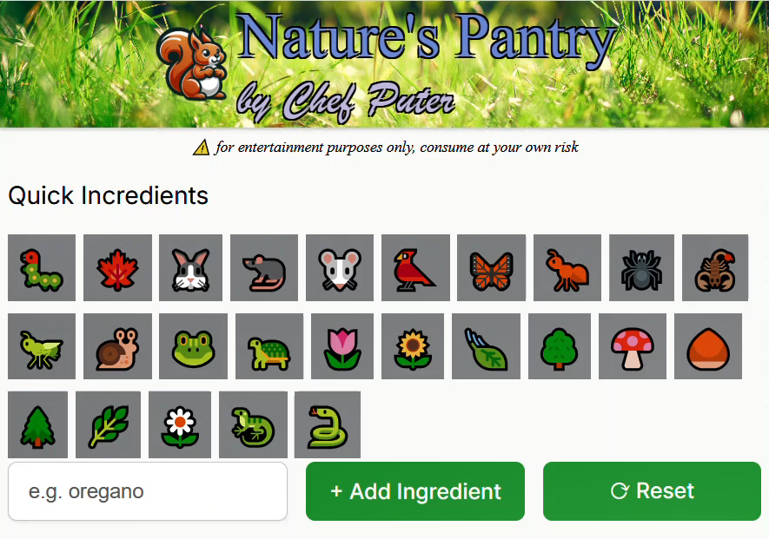Focus the ingredient text input field

tap(148, 491)
